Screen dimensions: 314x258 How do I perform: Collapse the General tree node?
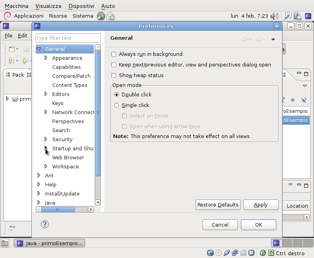(39, 49)
